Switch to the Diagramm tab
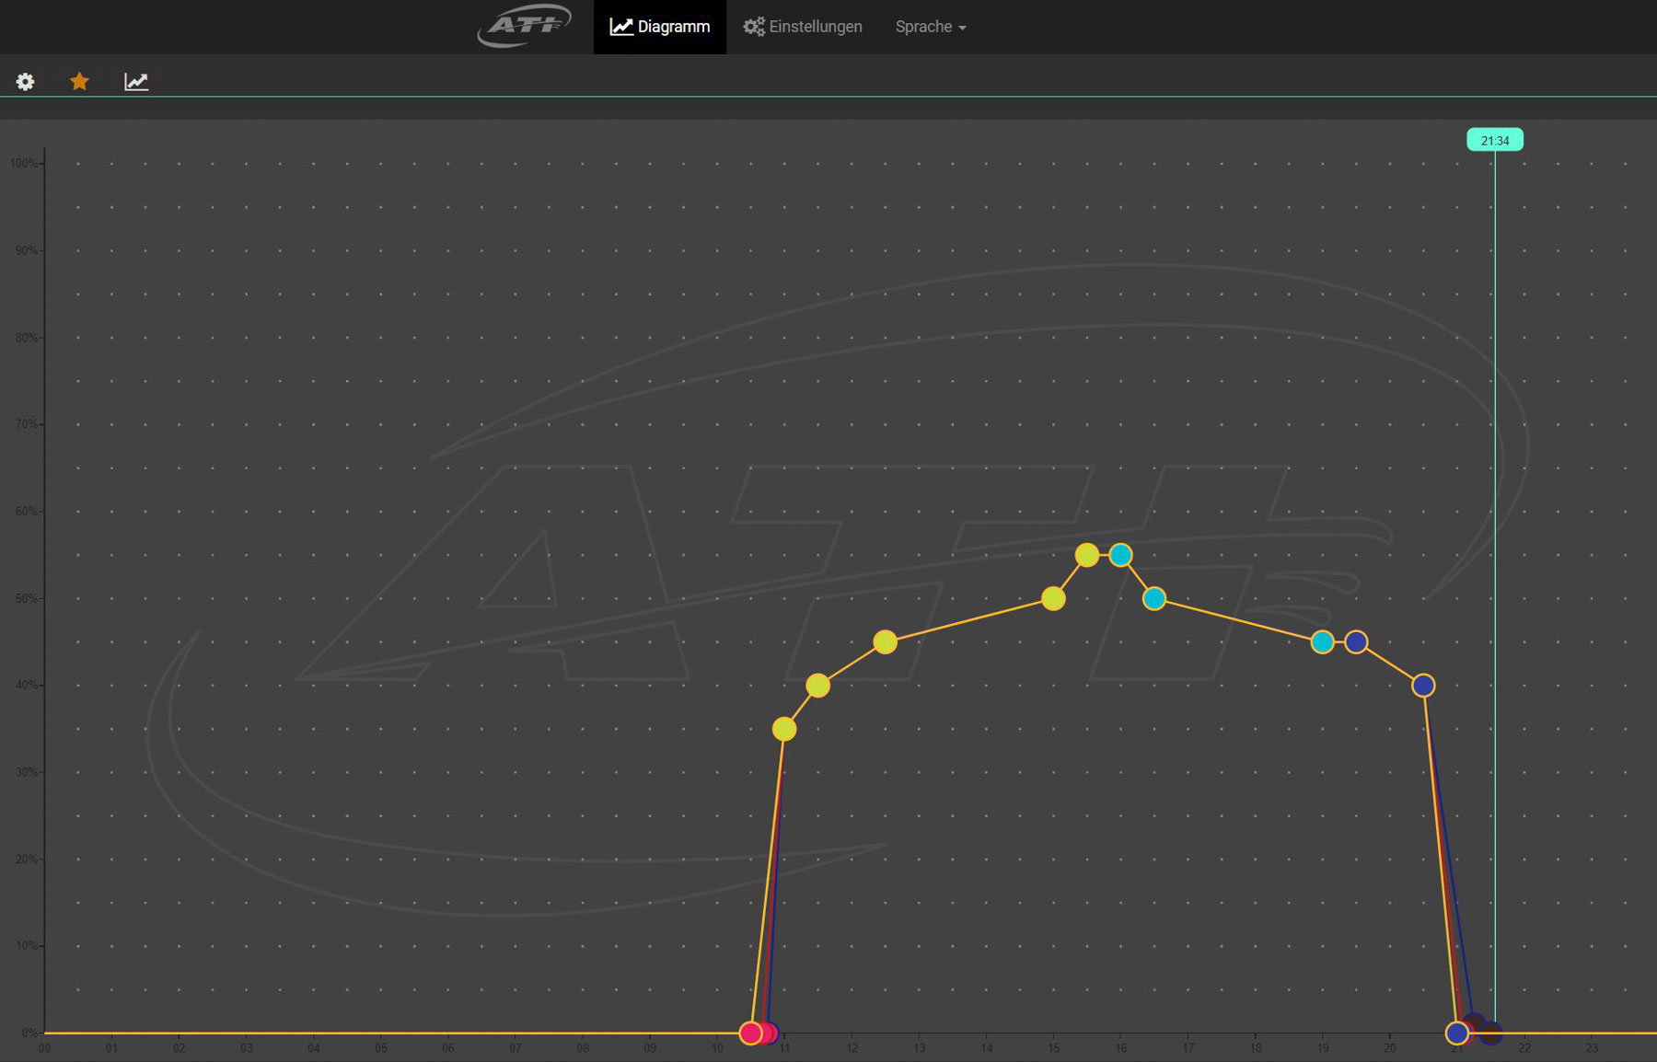The image size is (1657, 1062). pos(660,27)
